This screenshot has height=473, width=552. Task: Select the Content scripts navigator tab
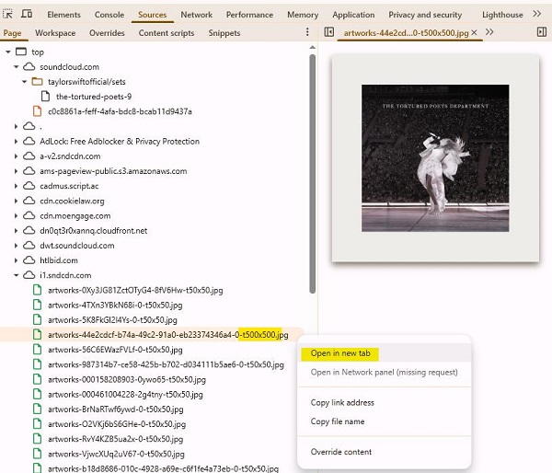coord(167,33)
